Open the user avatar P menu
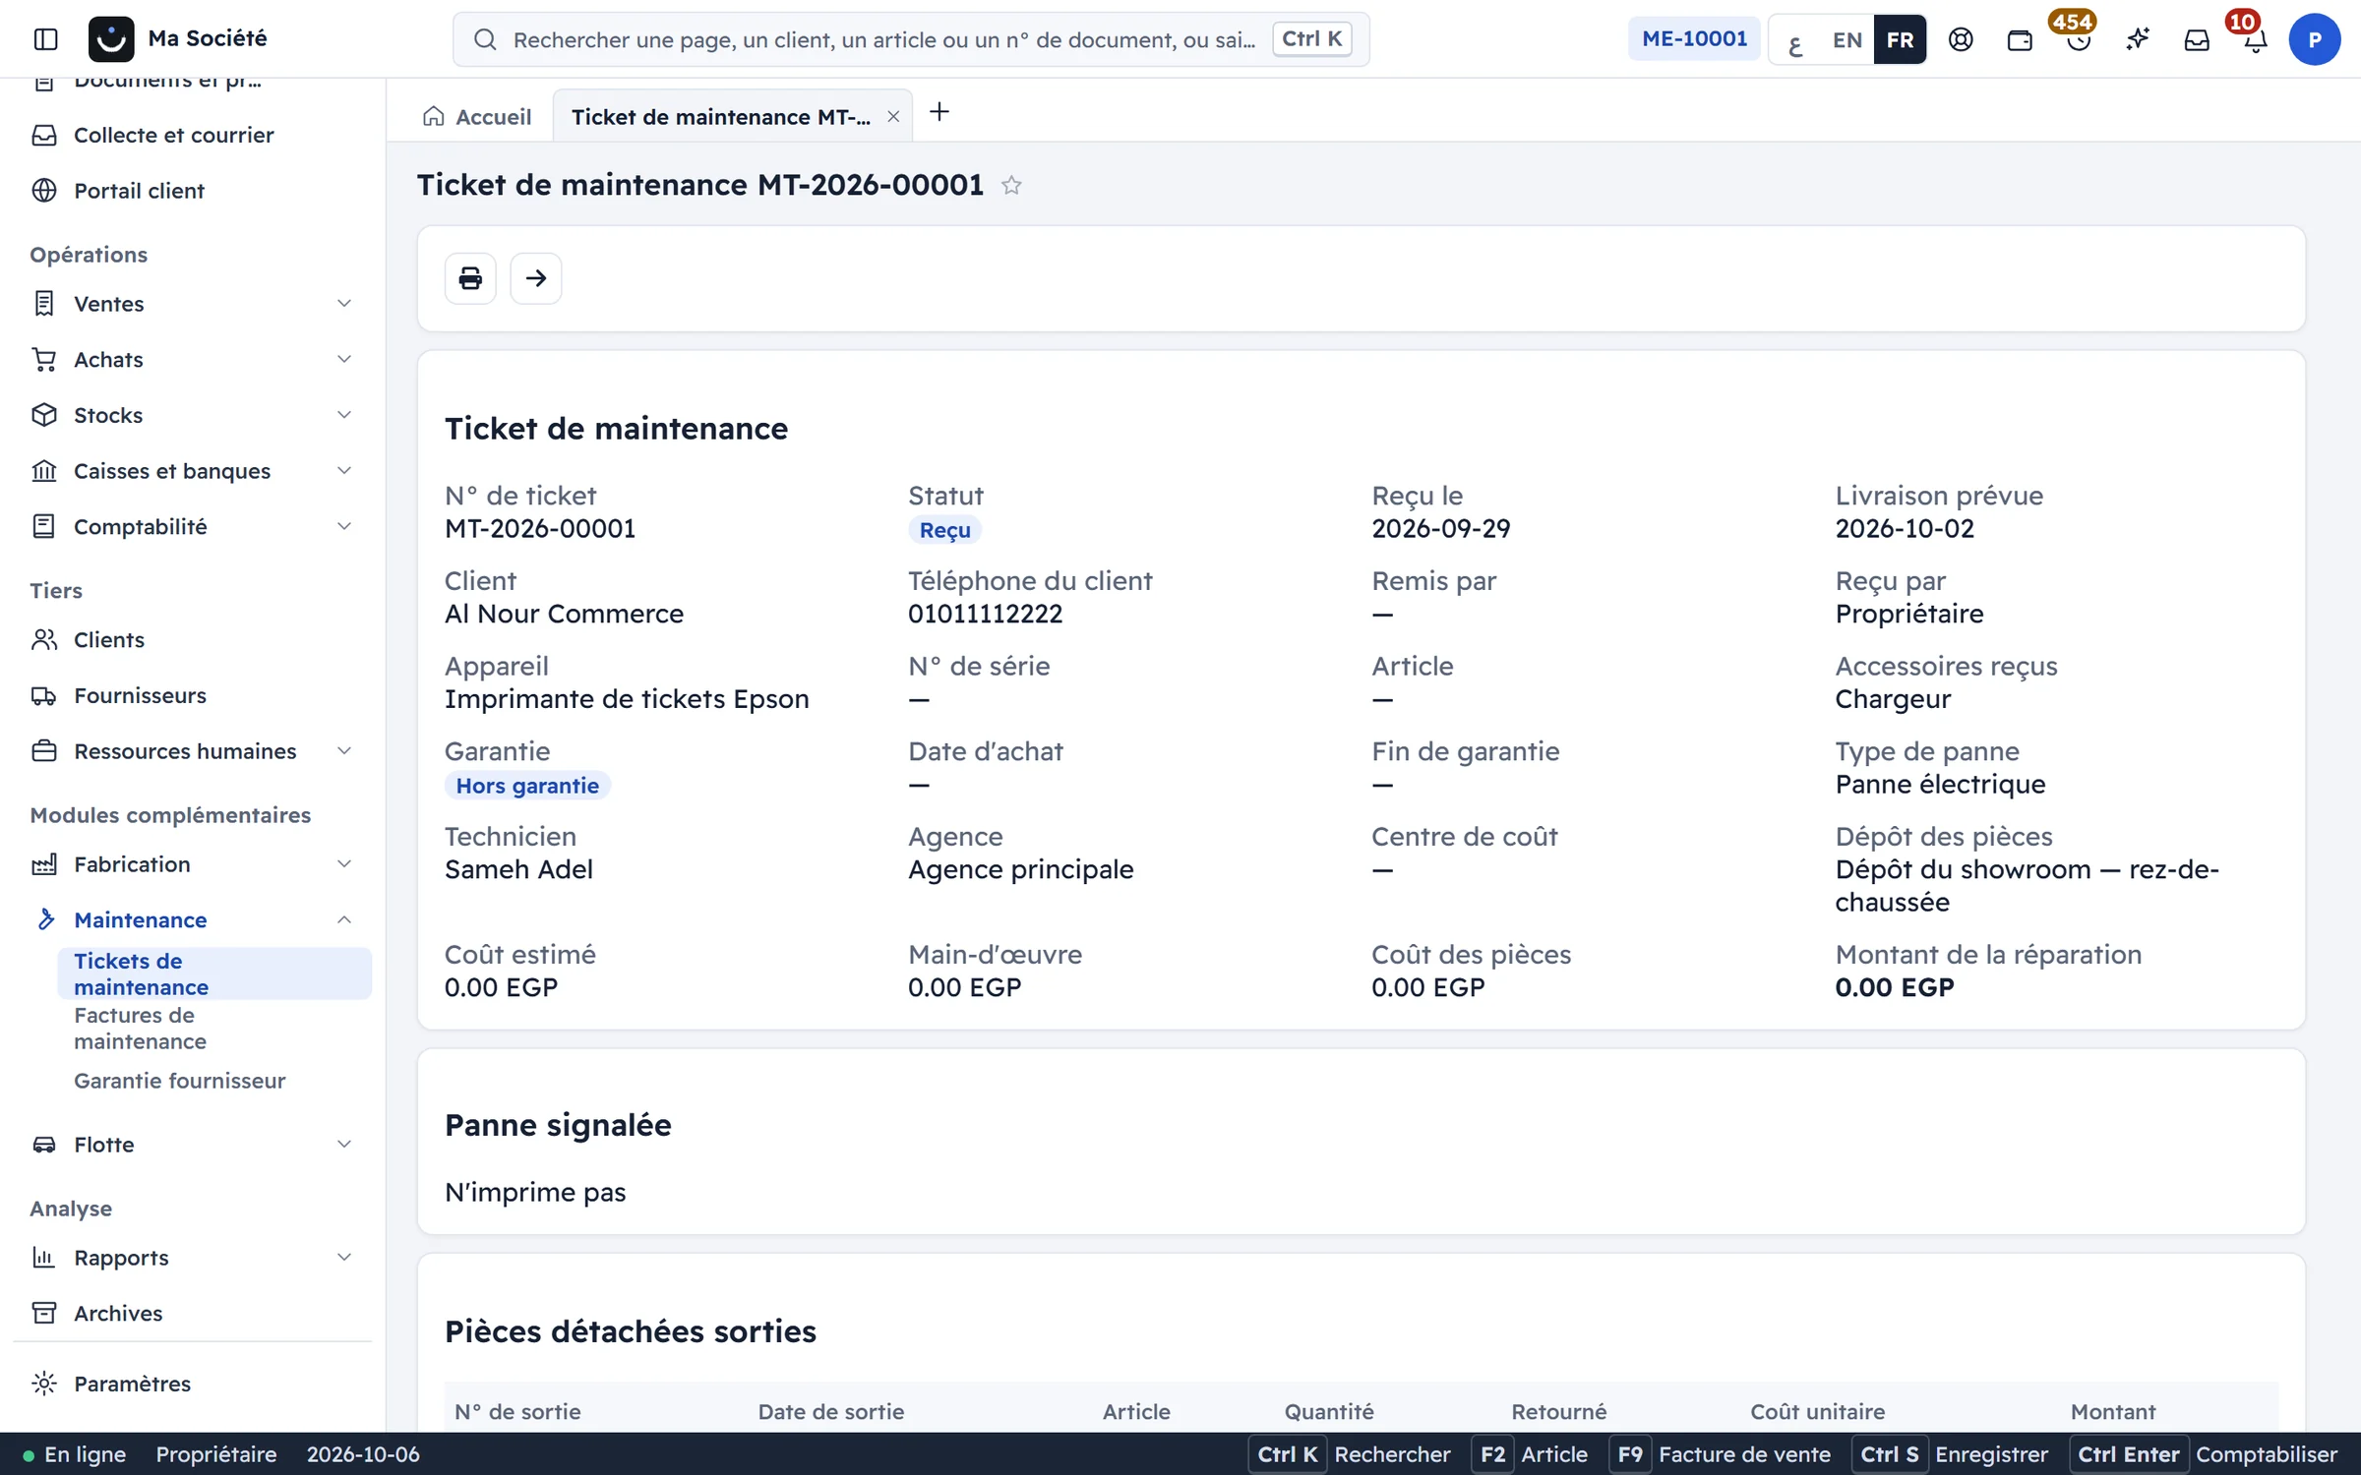Screen dimensions: 2361x1475 pos(2314,39)
